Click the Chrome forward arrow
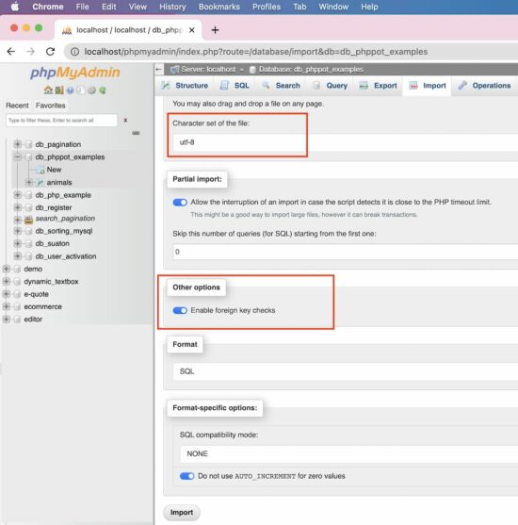Image resolution: width=518 pixels, height=525 pixels. pyautogui.click(x=30, y=52)
